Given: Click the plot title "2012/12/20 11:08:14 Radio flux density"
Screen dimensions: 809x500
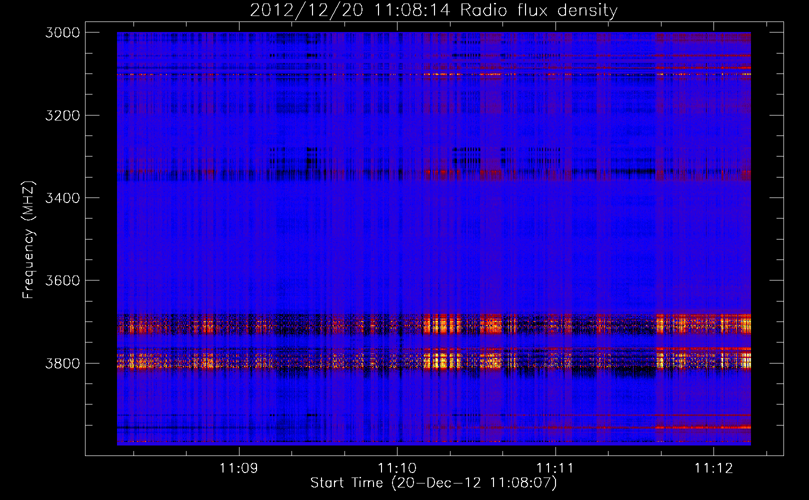Looking at the screenshot, I should pos(433,10).
